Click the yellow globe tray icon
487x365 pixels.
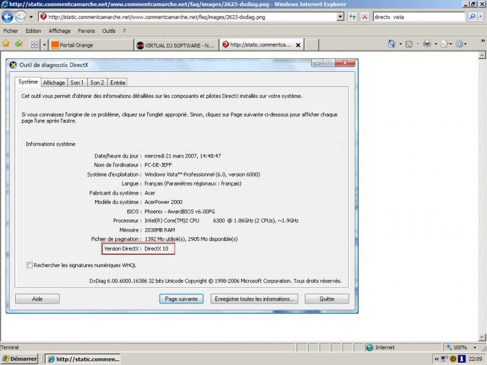[453, 359]
